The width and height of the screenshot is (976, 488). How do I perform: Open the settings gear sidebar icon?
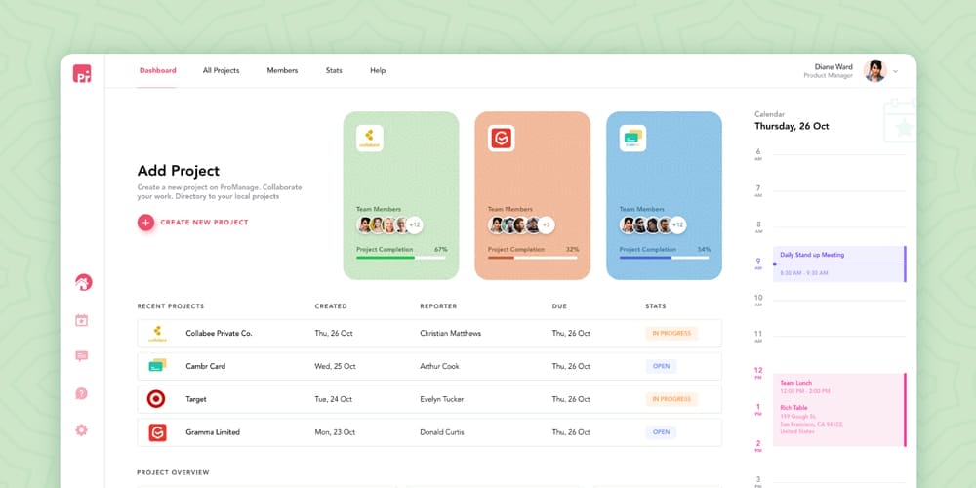click(82, 430)
